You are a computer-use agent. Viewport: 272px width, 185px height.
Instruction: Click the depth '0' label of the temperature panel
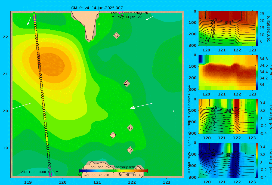click(x=195, y=11)
